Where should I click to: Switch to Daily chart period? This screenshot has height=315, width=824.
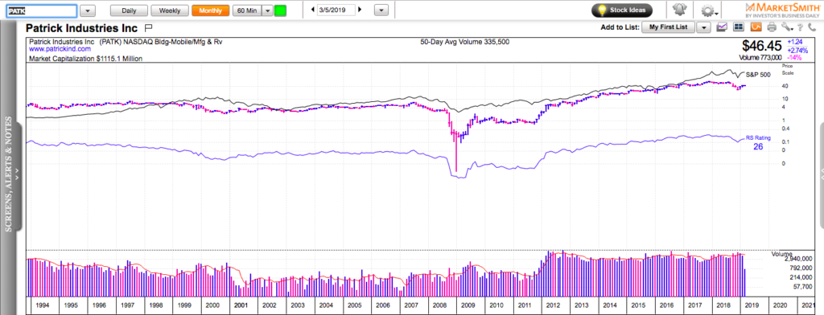click(130, 10)
